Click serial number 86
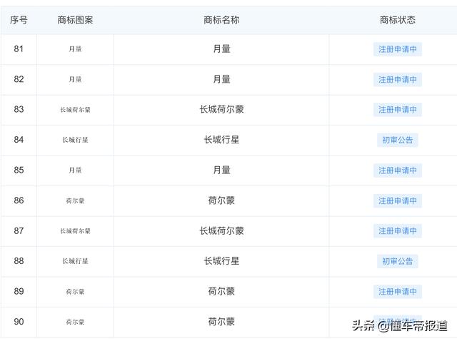The height and width of the screenshot is (341, 457). pos(19,200)
